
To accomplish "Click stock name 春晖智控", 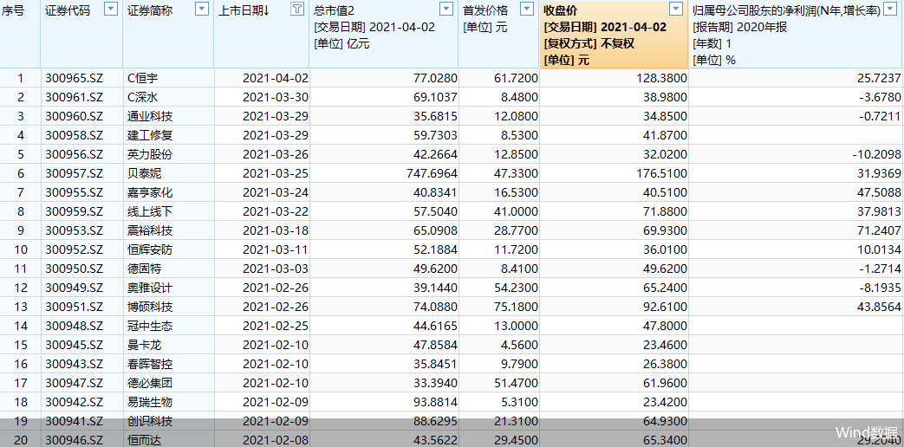I will pos(150,364).
